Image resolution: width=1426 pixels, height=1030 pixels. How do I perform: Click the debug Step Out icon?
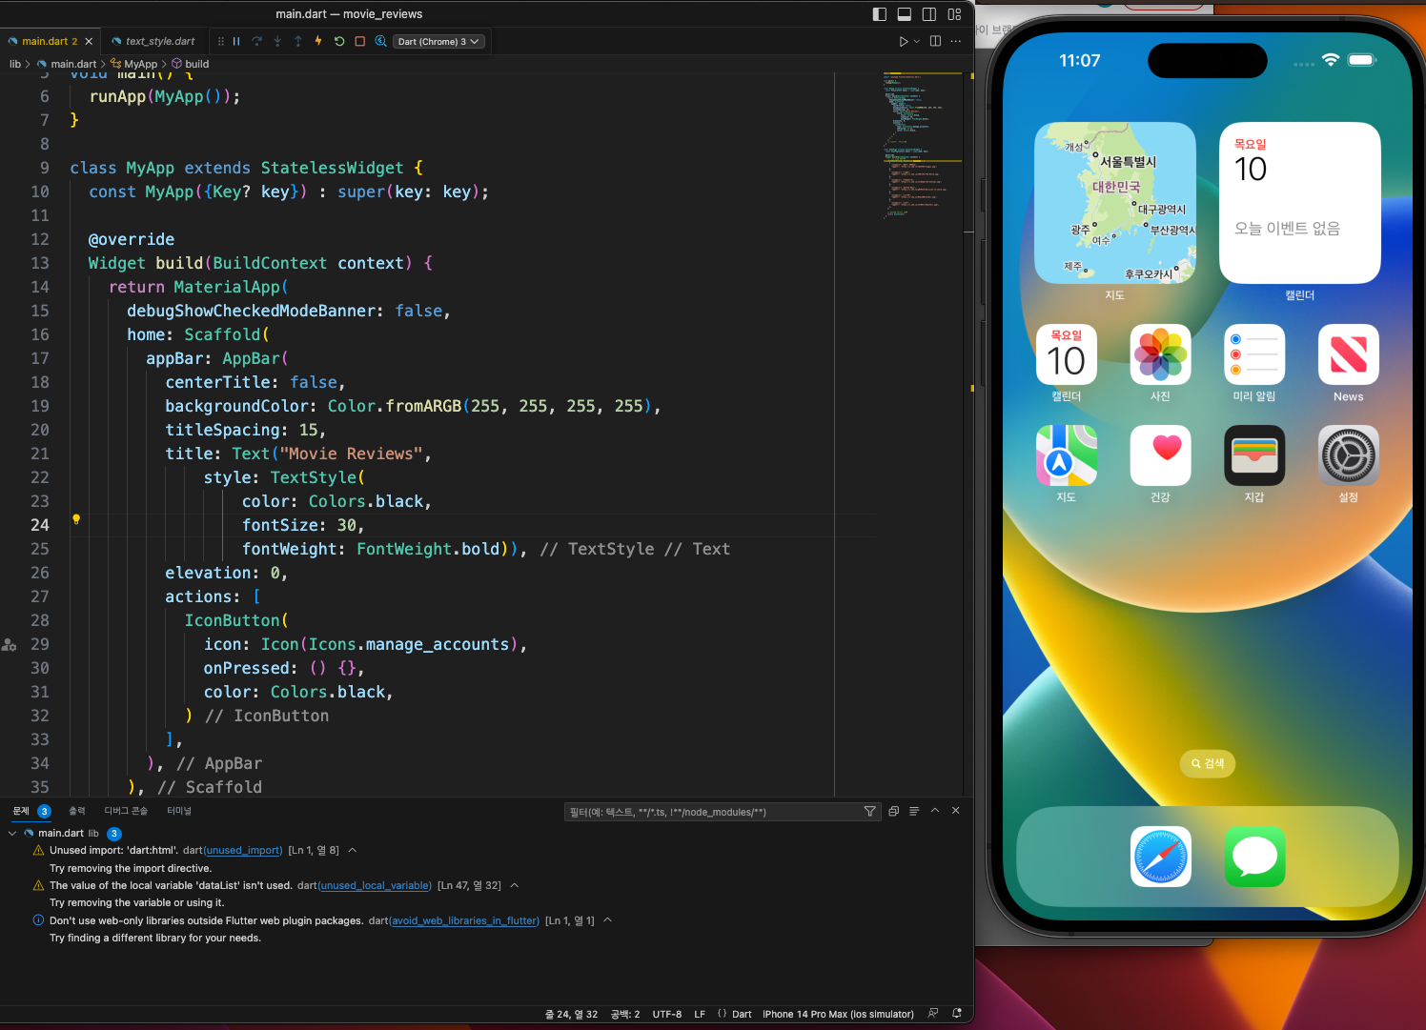[x=298, y=41]
